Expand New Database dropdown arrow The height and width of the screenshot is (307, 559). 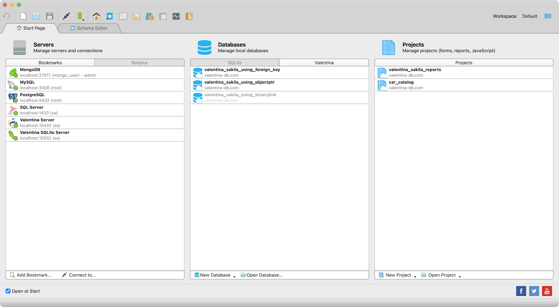tap(234, 276)
